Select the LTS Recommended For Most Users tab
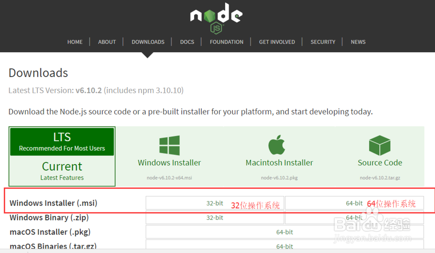 tap(62, 142)
